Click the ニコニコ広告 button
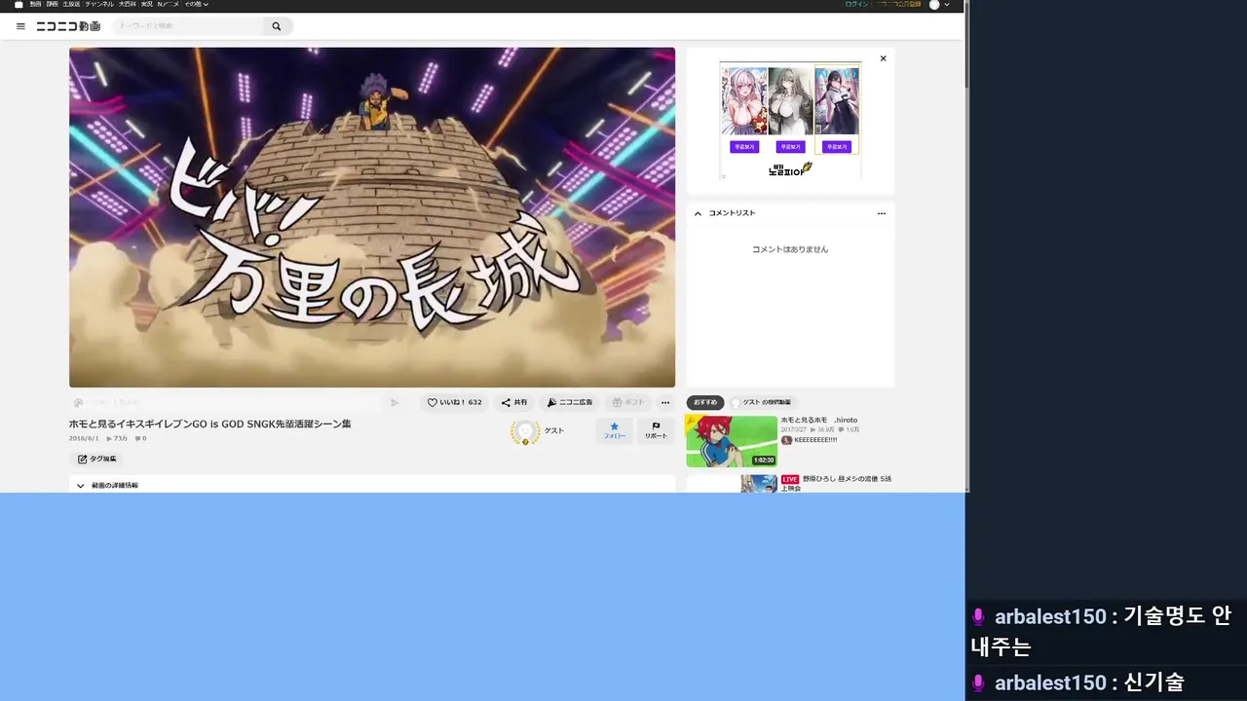 570,402
